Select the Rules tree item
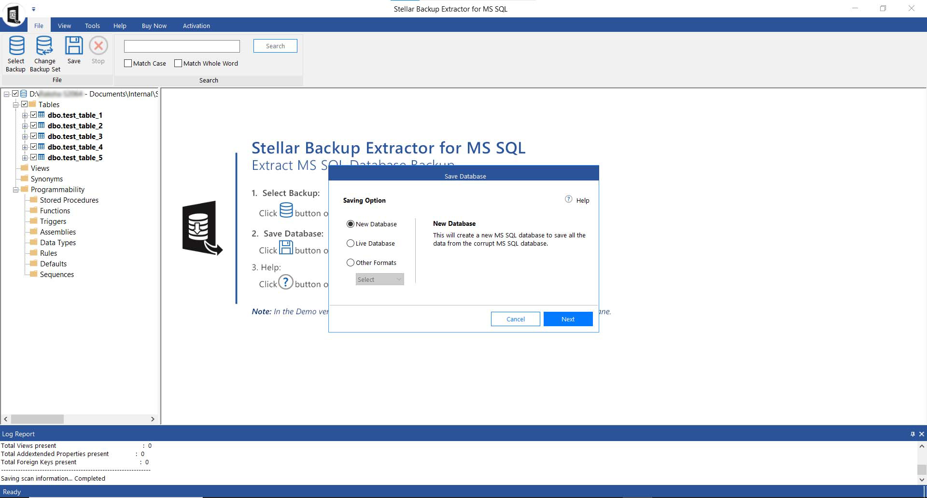The width and height of the screenshot is (927, 498). pos(48,253)
